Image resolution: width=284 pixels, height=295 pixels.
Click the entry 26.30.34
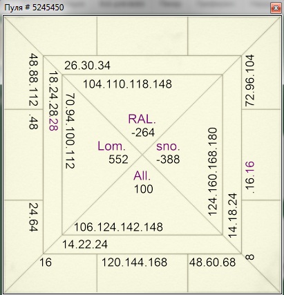pyautogui.click(x=87, y=66)
